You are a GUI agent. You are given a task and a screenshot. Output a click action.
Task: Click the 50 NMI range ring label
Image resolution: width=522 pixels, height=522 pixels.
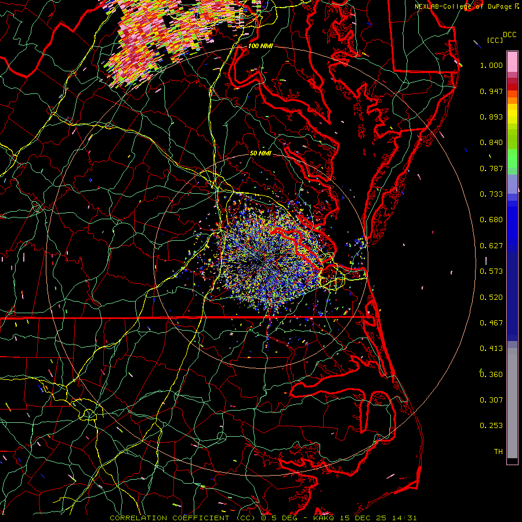pyautogui.click(x=260, y=153)
